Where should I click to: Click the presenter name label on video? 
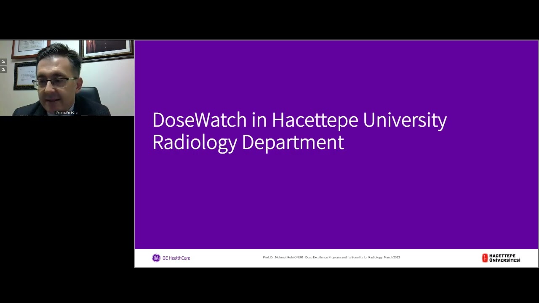(x=67, y=113)
